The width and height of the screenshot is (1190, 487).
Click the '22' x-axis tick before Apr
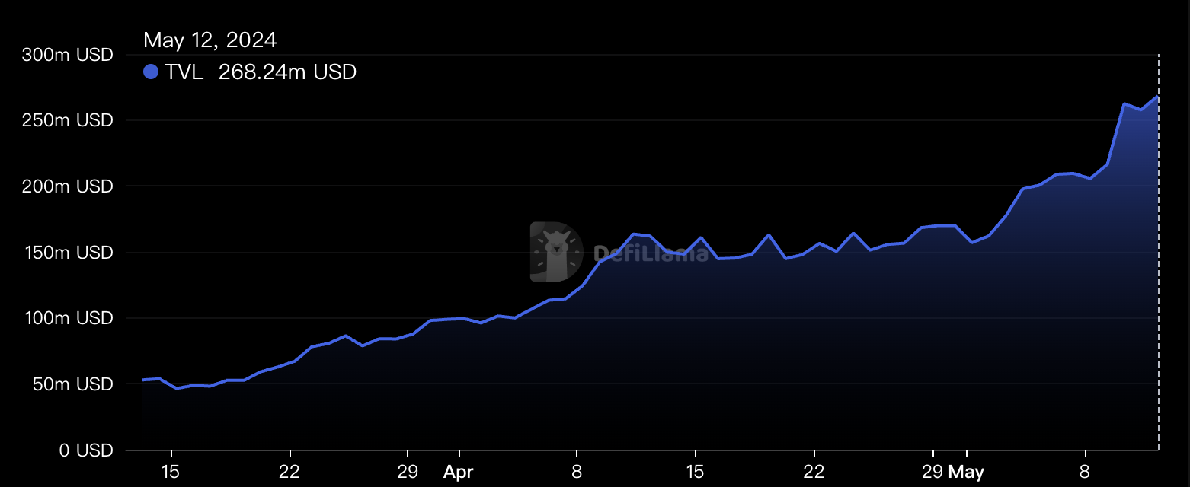(290, 473)
